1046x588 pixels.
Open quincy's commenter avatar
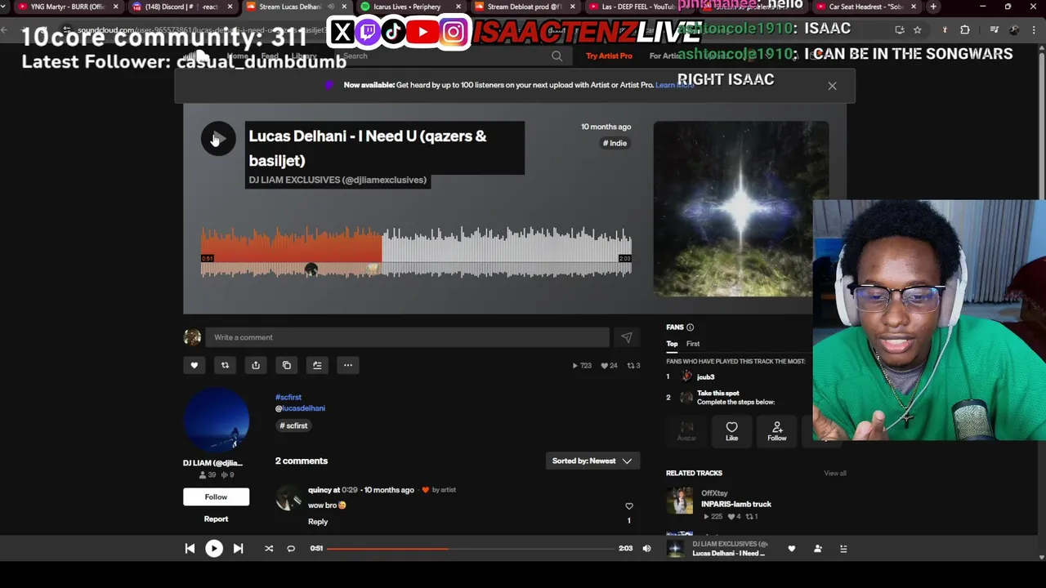point(288,497)
